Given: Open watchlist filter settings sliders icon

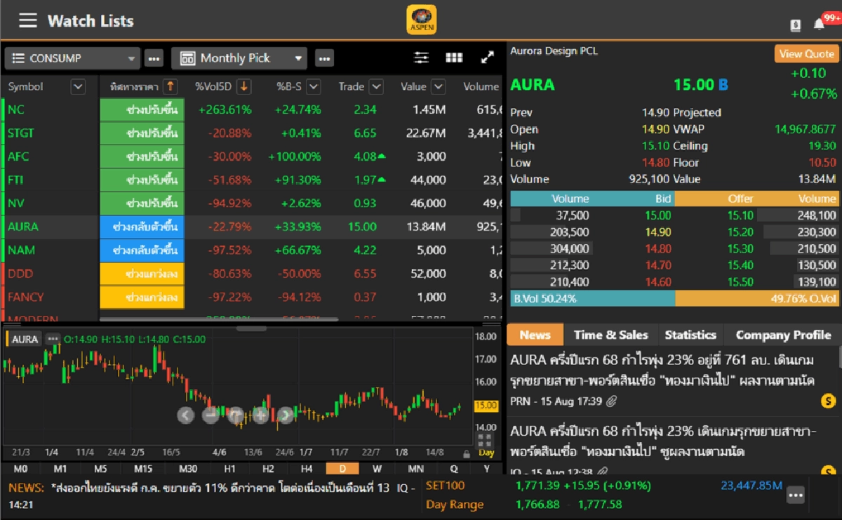Looking at the screenshot, I should click(x=421, y=58).
